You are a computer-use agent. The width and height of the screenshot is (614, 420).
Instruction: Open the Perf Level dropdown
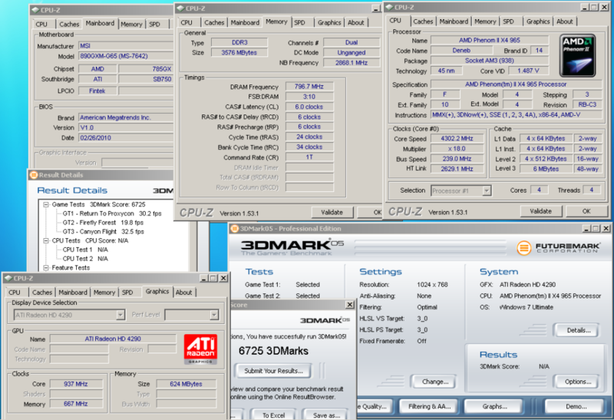tap(213, 315)
